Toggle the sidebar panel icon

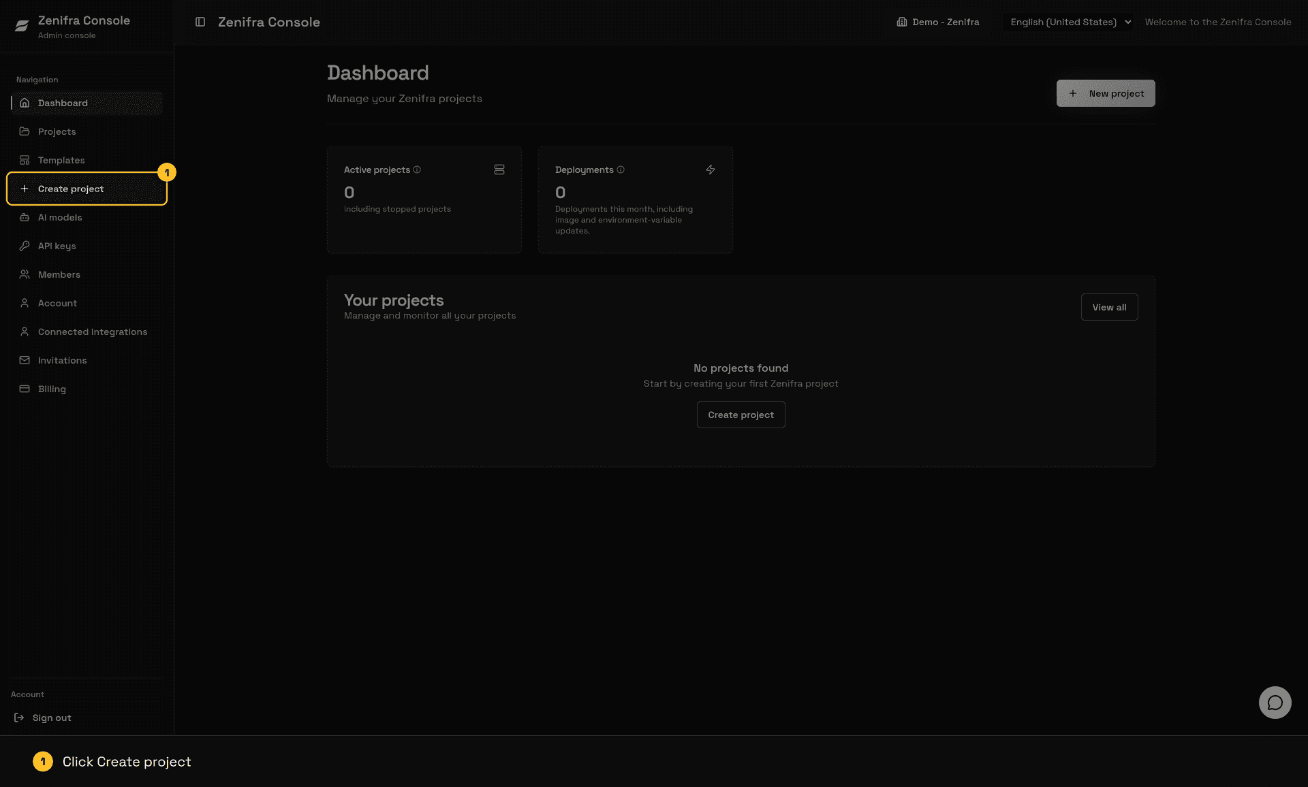point(200,22)
